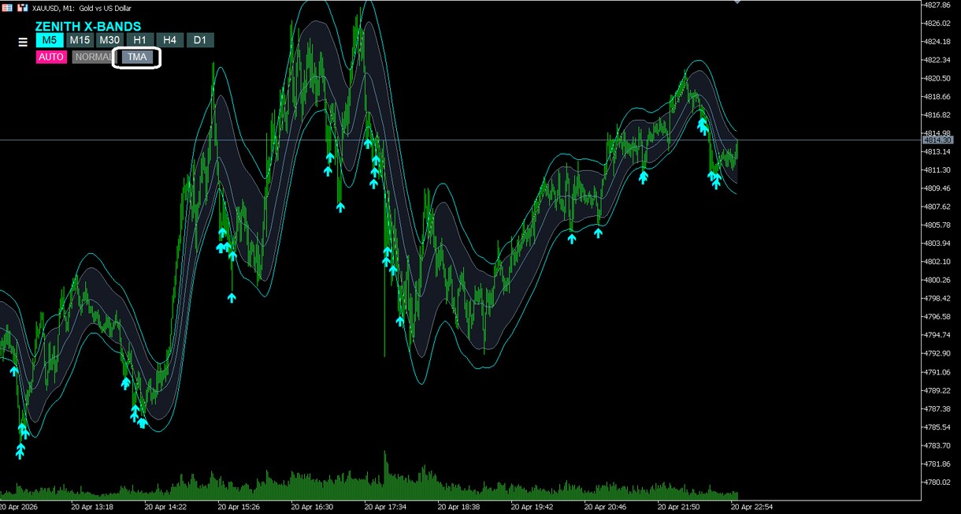Click the 20 Apr 15:26 time label
Screen dimensions: 961x514
coord(239,507)
